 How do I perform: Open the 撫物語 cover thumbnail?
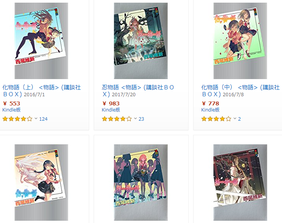tap(141, 183)
